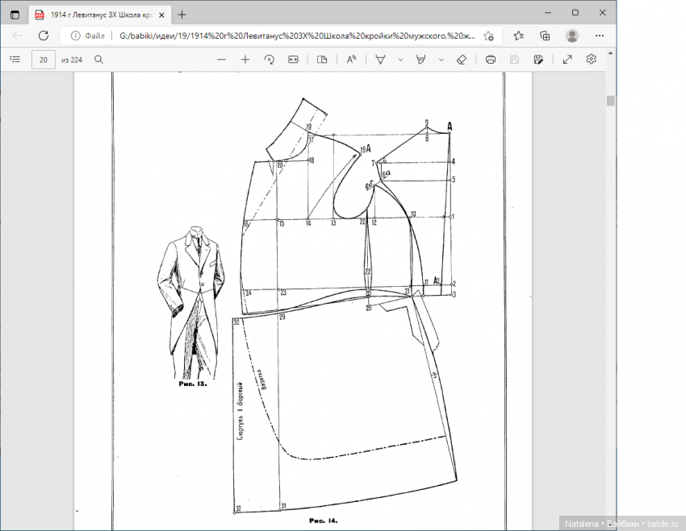Open a new browser tab
This screenshot has height=531, width=686.
[x=182, y=14]
